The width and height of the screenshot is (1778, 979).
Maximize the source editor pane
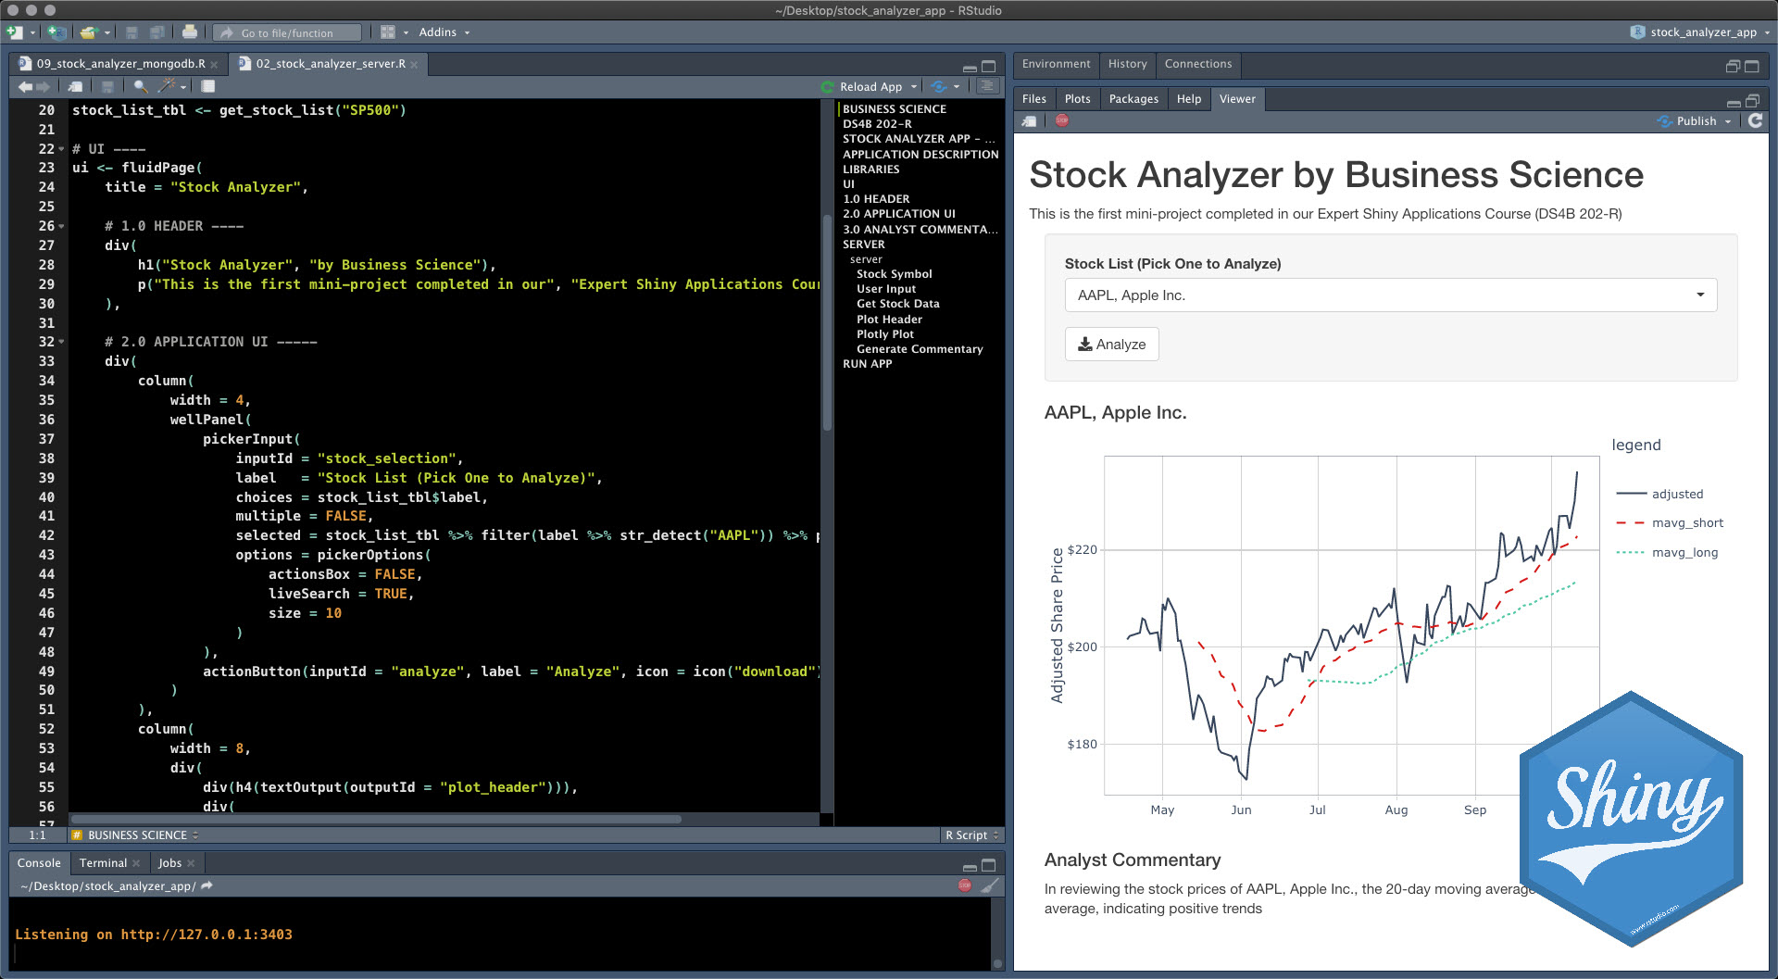989,67
